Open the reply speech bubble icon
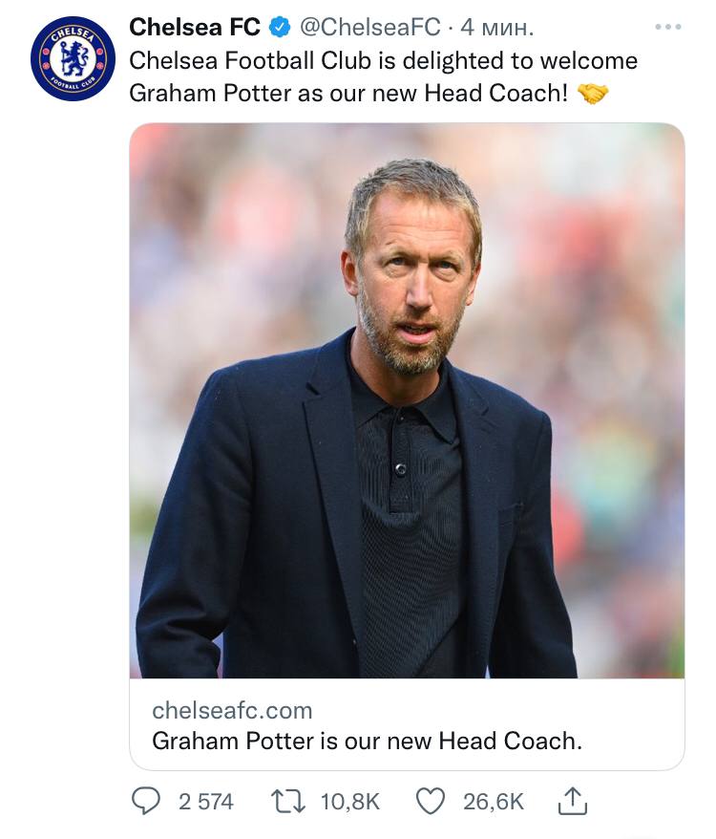 point(147,801)
